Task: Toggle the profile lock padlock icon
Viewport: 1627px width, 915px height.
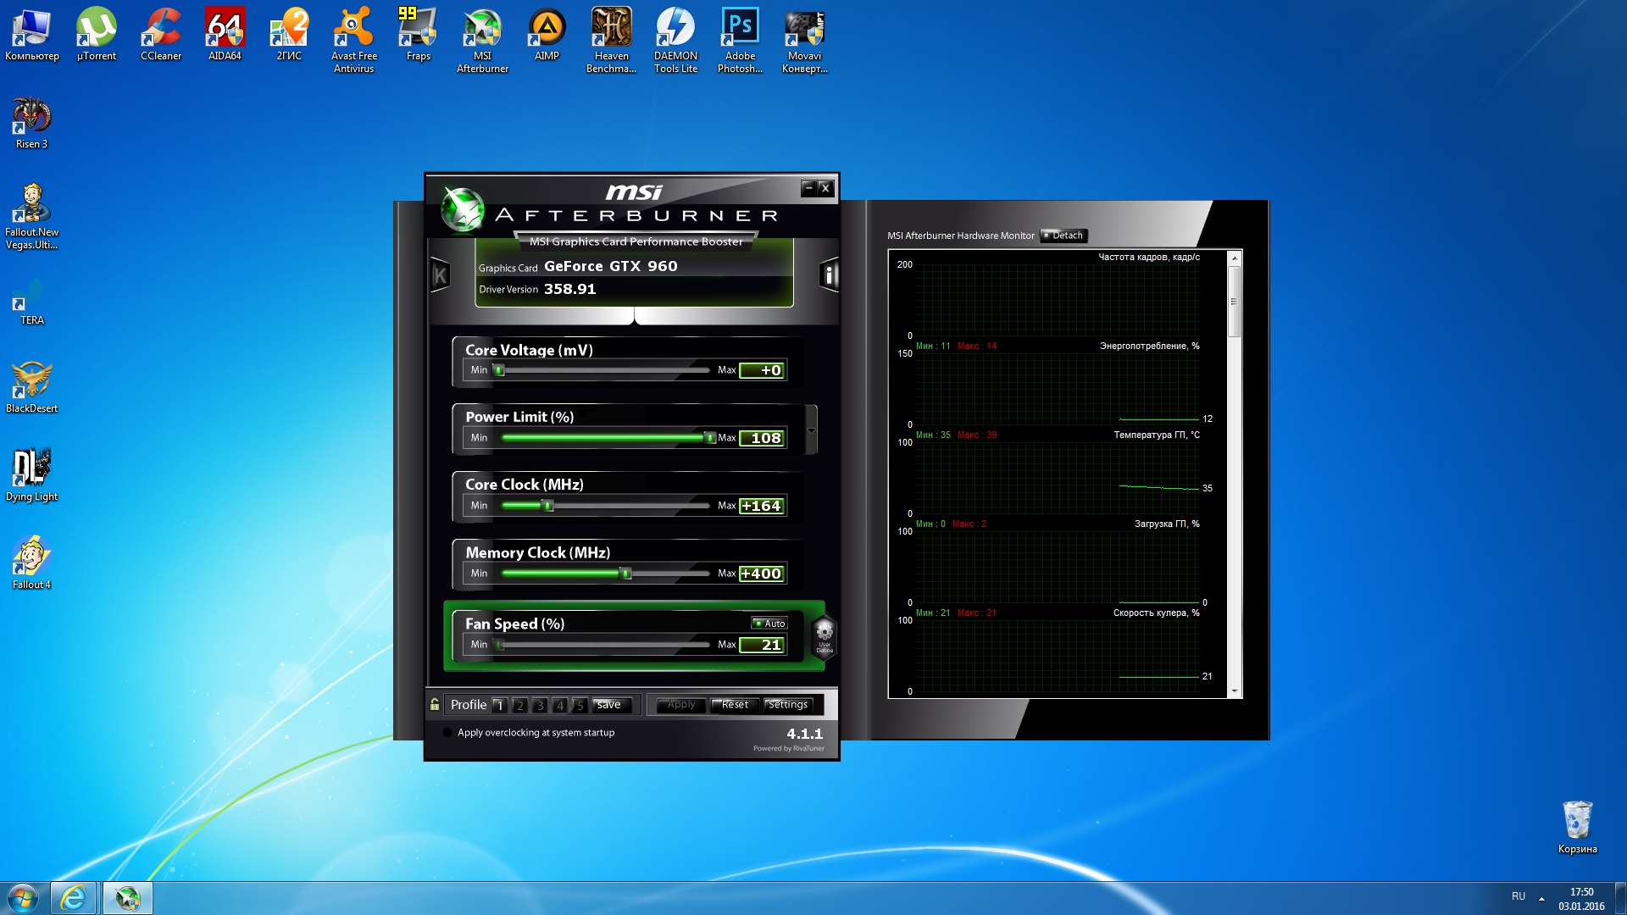Action: 435,704
